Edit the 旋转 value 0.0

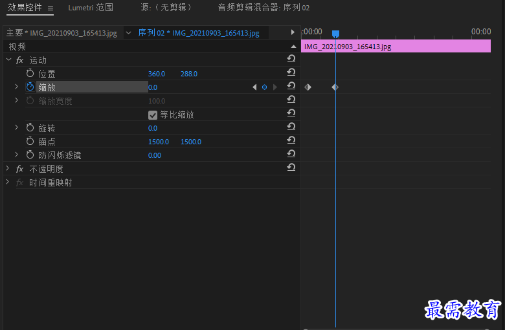click(153, 128)
